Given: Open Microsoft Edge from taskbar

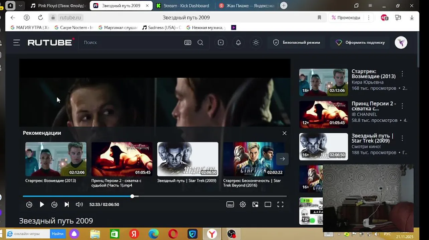Looking at the screenshot, I should coord(153,234).
